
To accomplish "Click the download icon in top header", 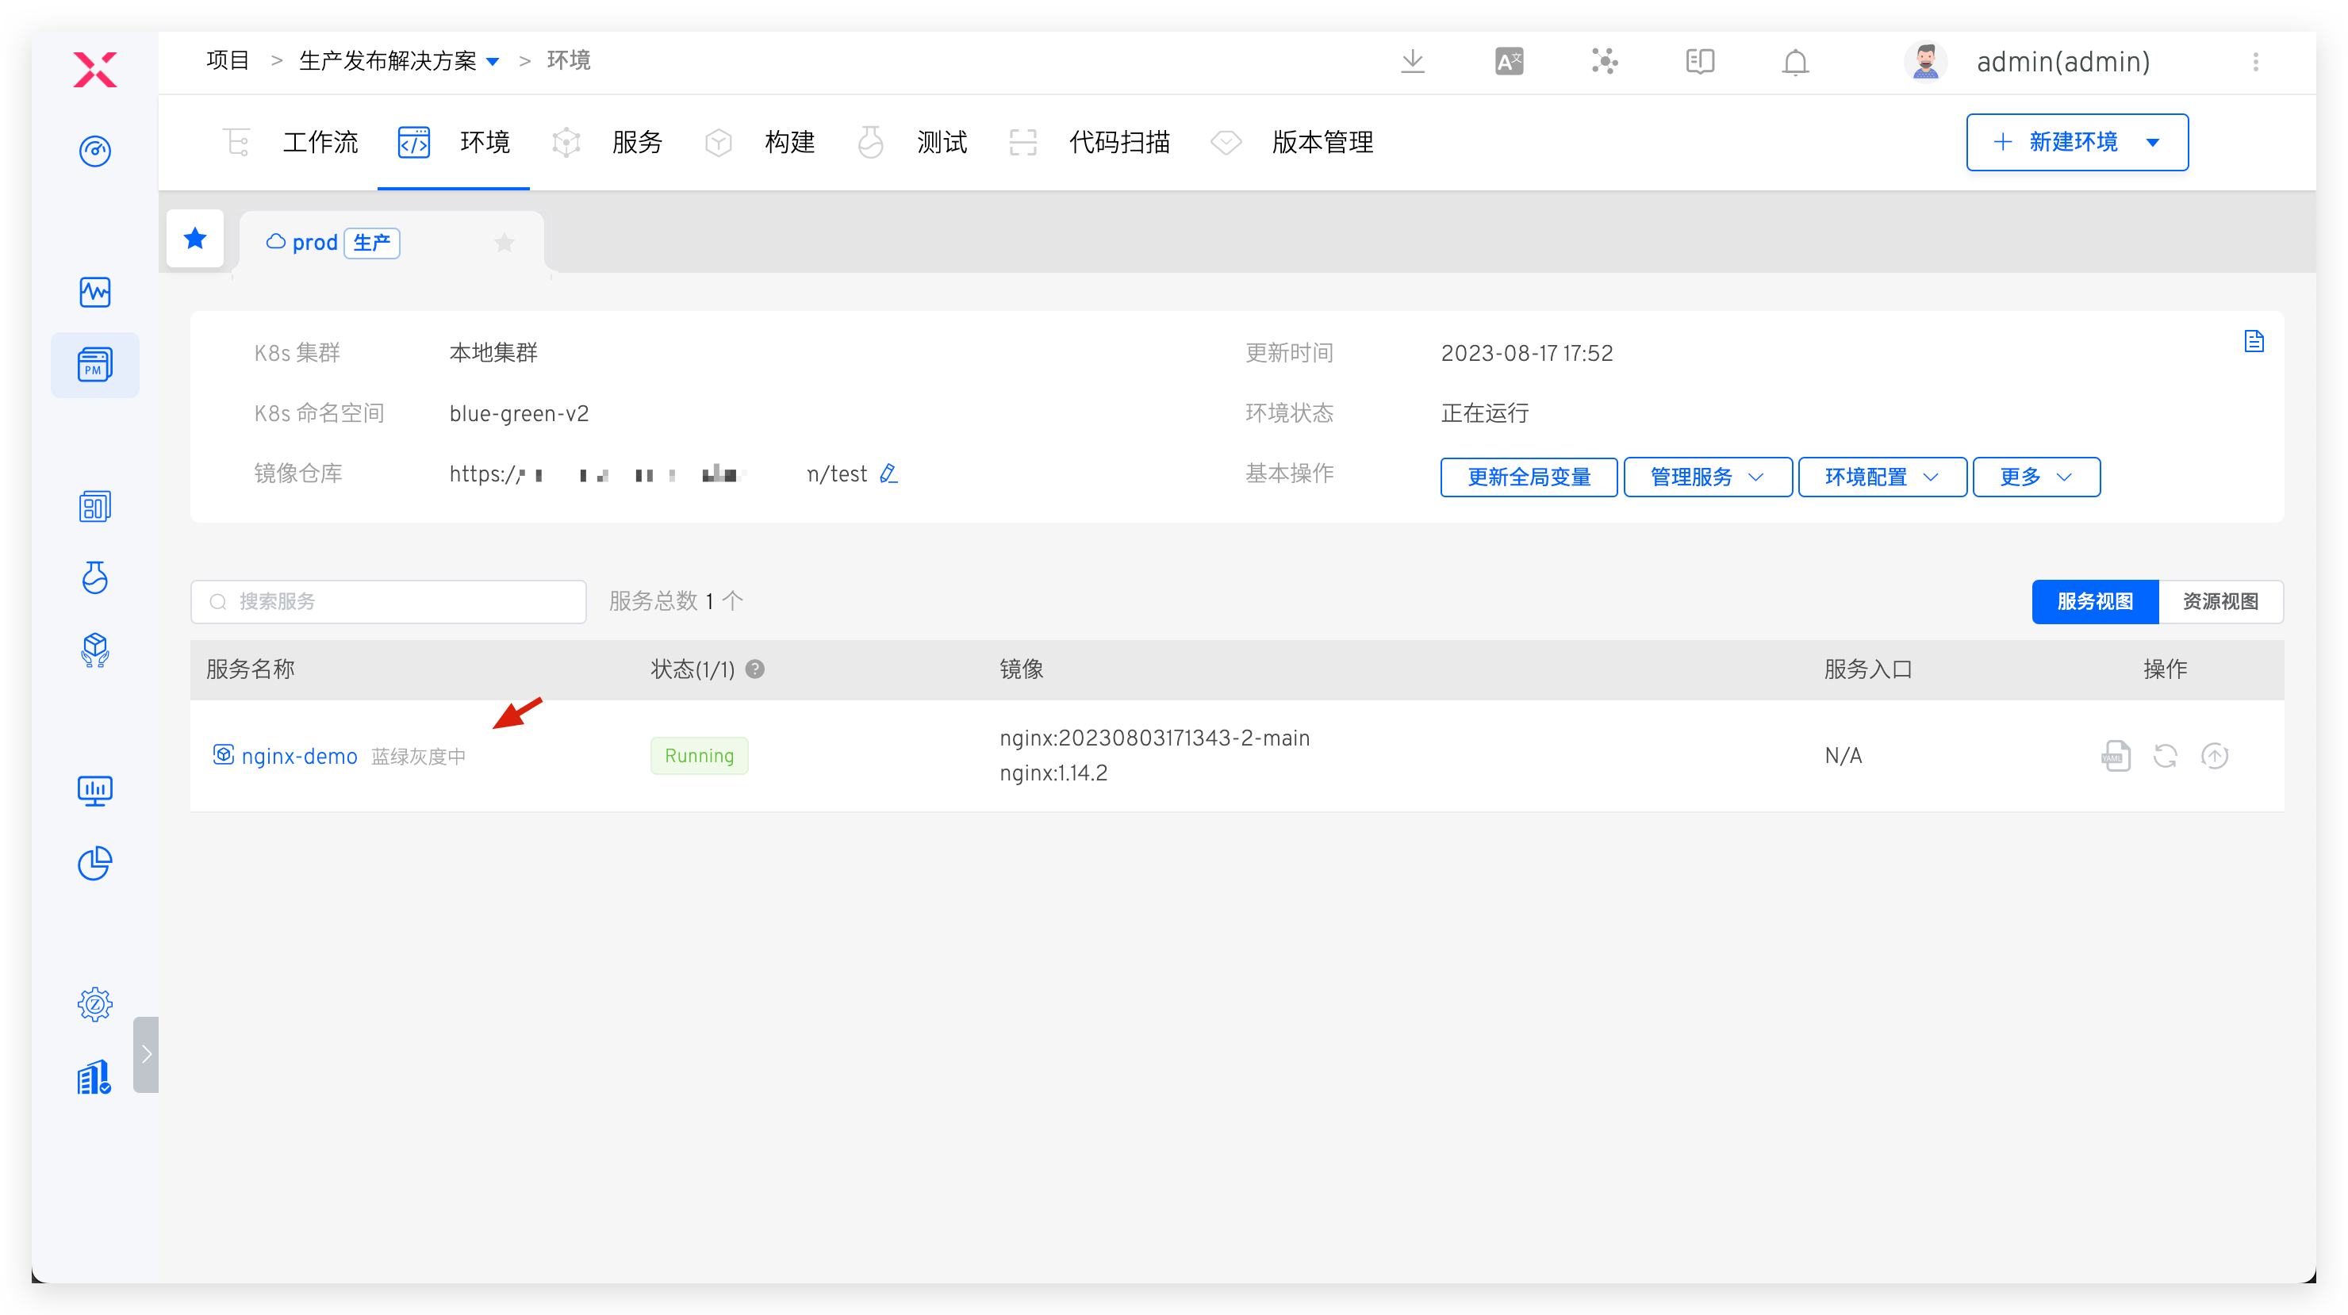I will (x=1412, y=62).
